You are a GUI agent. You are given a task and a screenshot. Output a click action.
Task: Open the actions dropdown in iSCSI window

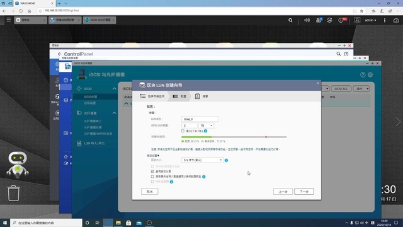coord(361,89)
